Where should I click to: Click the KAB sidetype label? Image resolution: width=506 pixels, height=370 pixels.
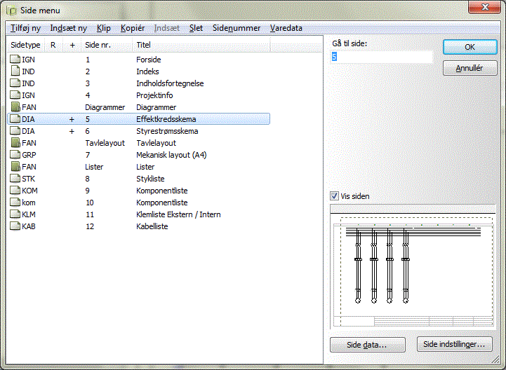pyautogui.click(x=29, y=226)
